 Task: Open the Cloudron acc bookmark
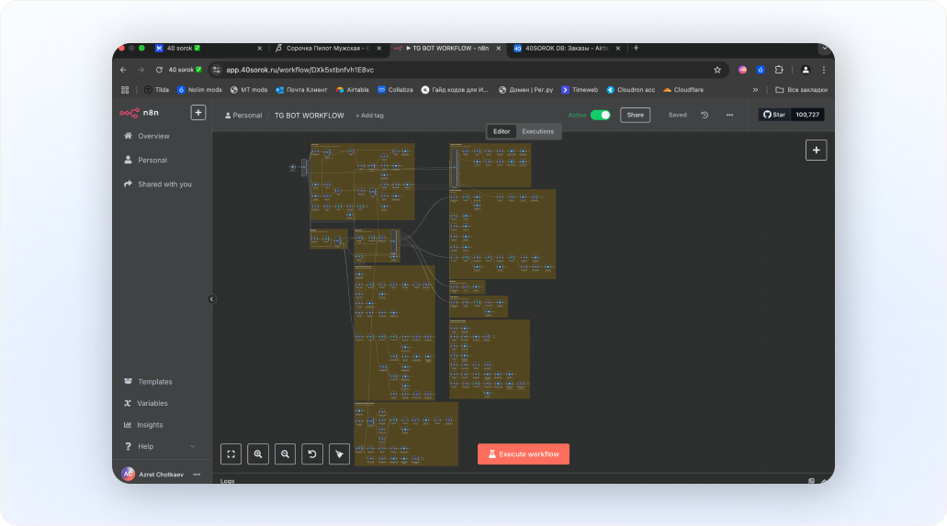pyautogui.click(x=630, y=90)
